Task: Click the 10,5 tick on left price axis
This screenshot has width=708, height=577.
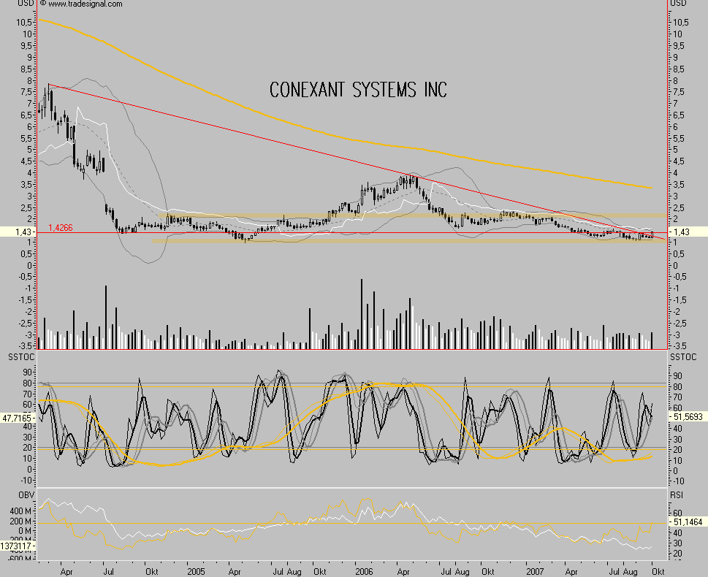Action: [23, 23]
